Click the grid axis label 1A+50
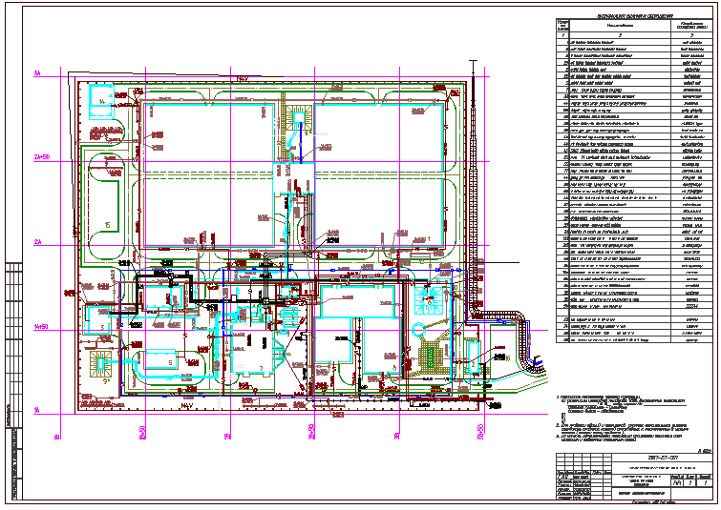The image size is (721, 510). 41,327
